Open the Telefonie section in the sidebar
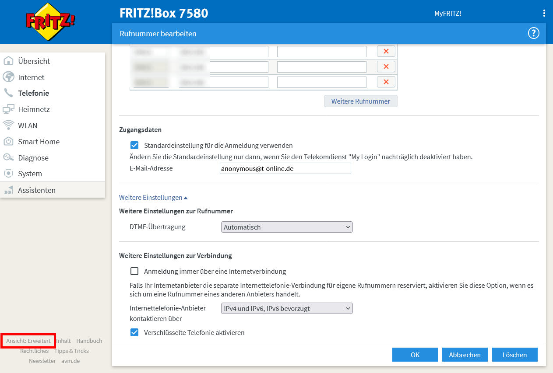The width and height of the screenshot is (553, 373). coord(32,93)
